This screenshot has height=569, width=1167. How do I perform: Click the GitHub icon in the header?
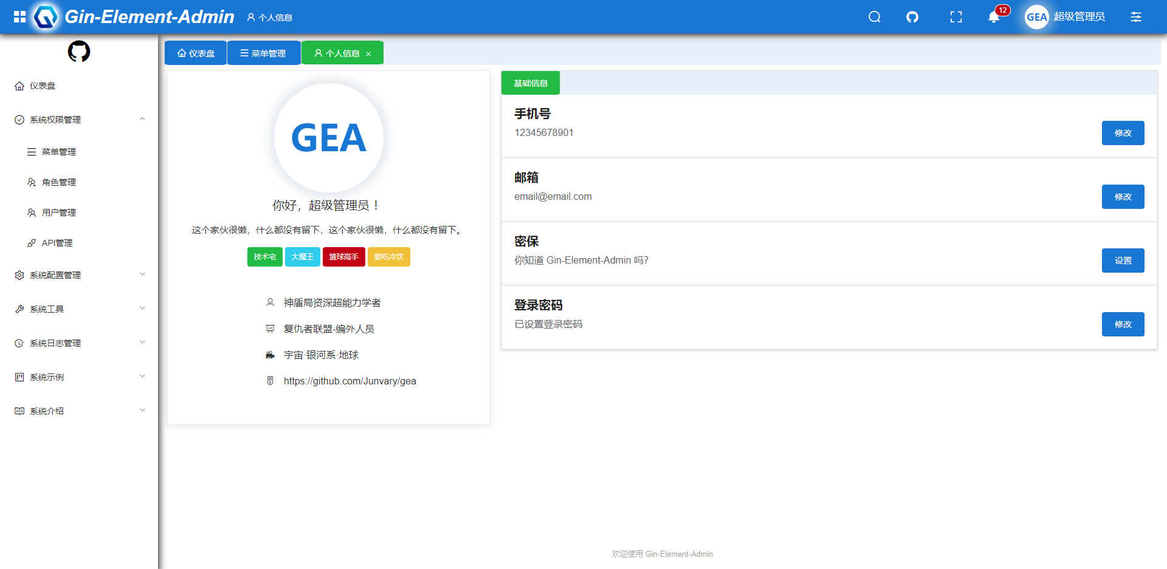point(912,16)
